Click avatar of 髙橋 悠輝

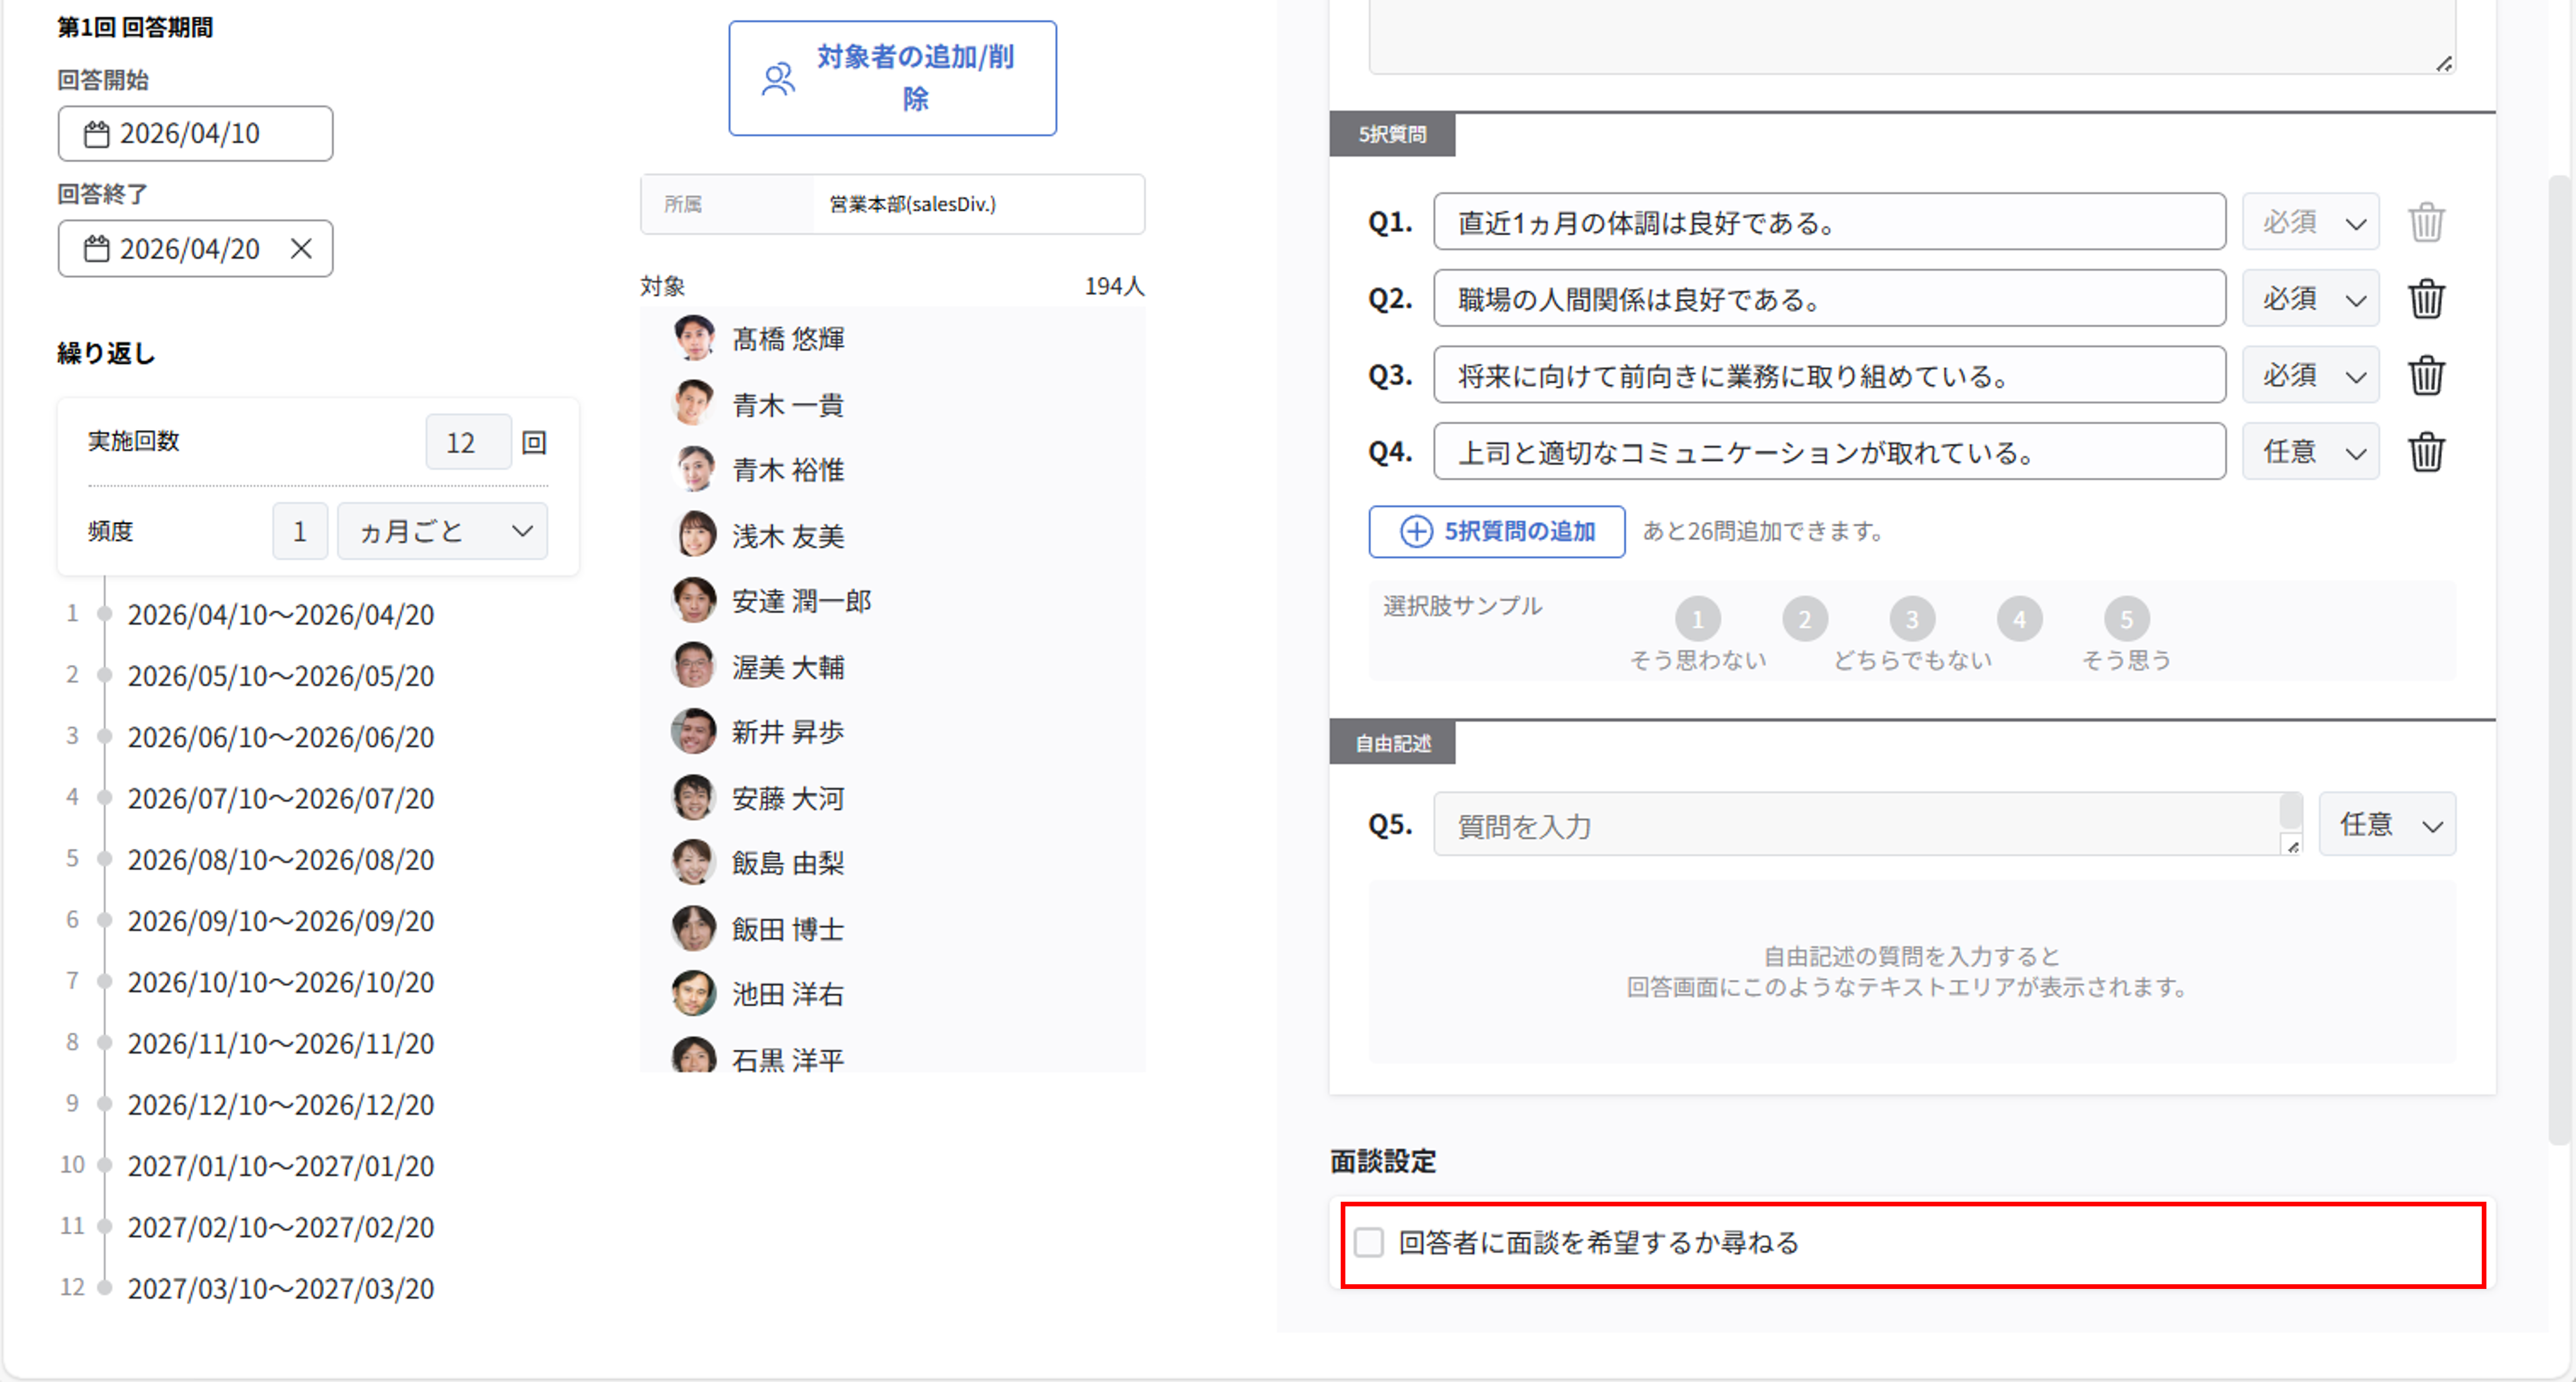693,338
